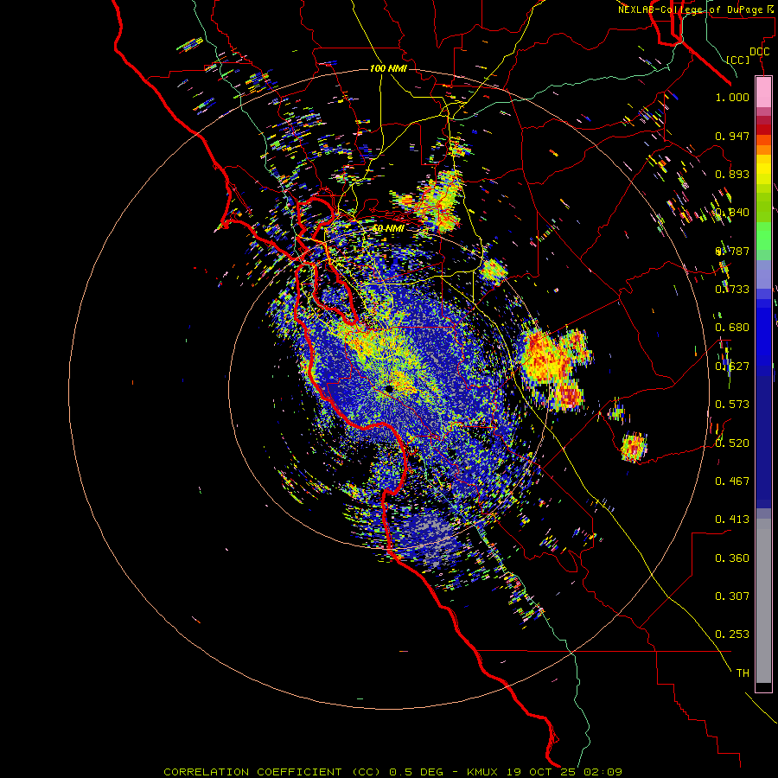Select the 0.627 scale value
Screen dimensions: 778x778
click(732, 367)
